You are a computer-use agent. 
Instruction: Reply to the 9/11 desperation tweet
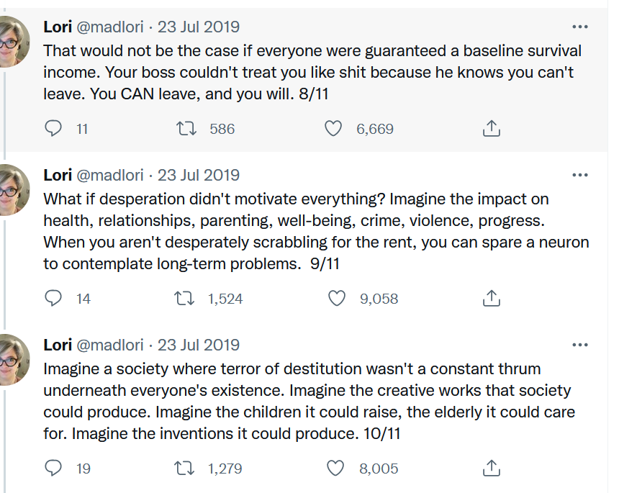[53, 299]
